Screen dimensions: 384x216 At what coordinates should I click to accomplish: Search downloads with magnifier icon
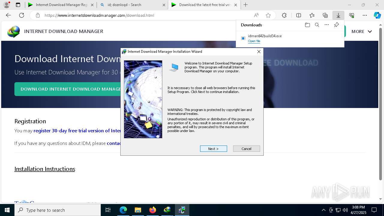click(x=317, y=25)
